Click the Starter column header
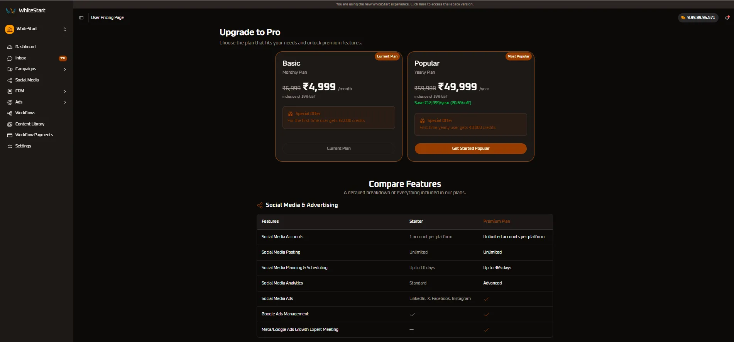The image size is (734, 342). coord(416,222)
